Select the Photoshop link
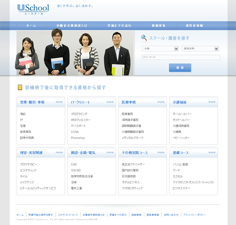The image size is (236, 225). 78,138
